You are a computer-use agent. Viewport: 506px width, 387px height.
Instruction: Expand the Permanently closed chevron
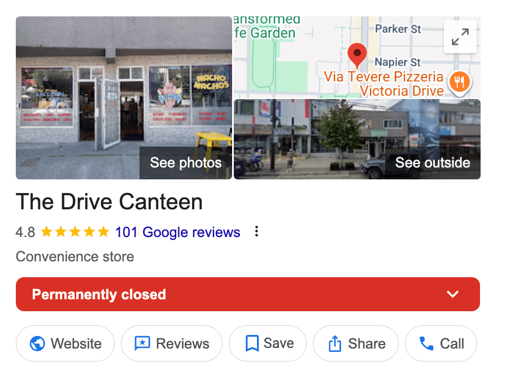tap(452, 294)
